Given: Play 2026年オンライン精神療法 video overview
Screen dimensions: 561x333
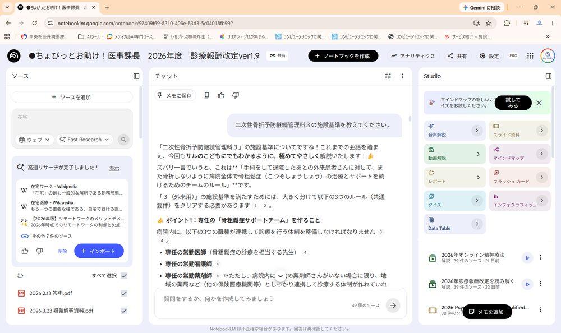Looking at the screenshot, I should click(x=527, y=257).
